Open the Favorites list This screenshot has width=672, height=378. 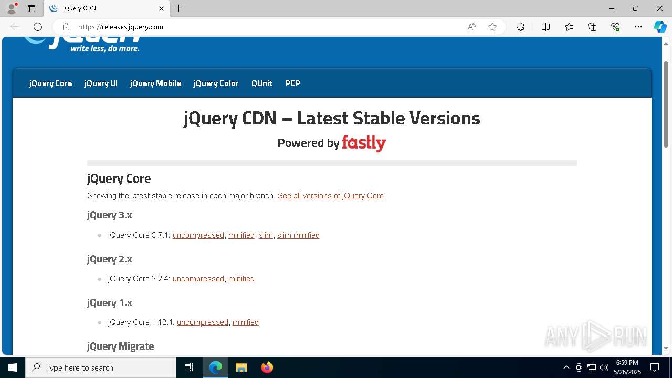pyautogui.click(x=569, y=27)
